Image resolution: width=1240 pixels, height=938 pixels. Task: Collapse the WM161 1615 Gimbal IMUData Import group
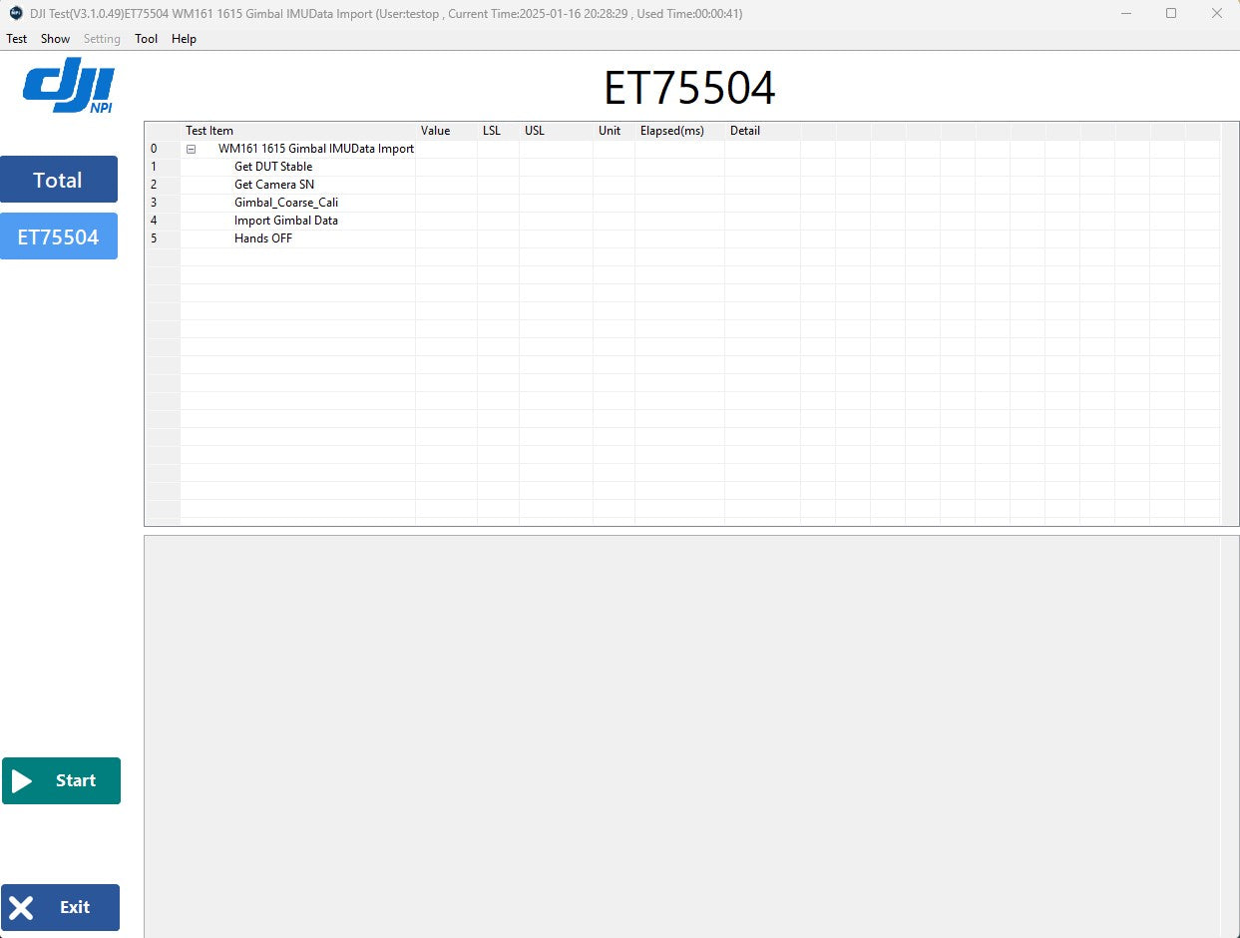[x=191, y=149]
